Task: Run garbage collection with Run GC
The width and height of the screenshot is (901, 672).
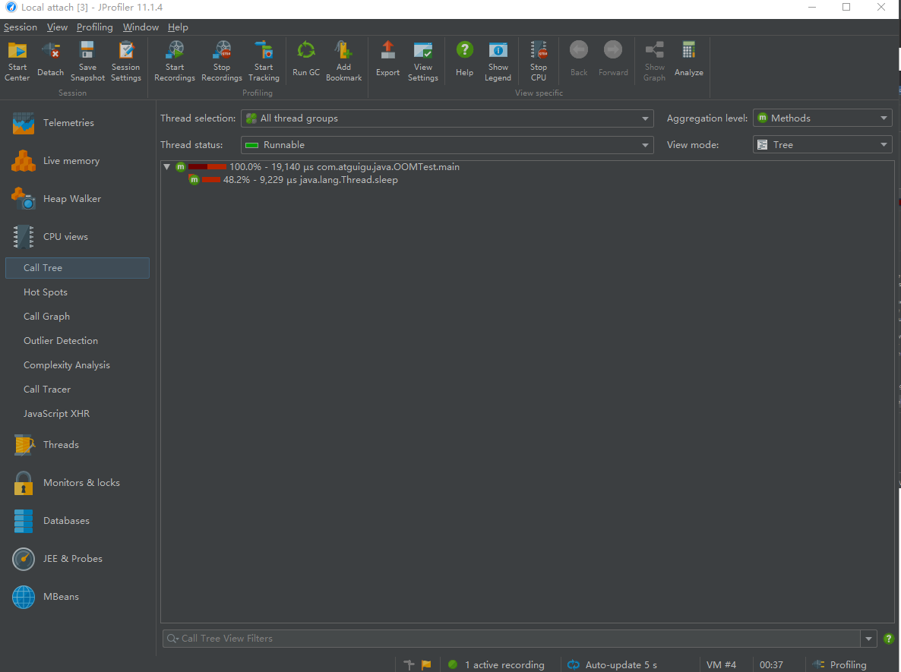Action: click(x=305, y=60)
